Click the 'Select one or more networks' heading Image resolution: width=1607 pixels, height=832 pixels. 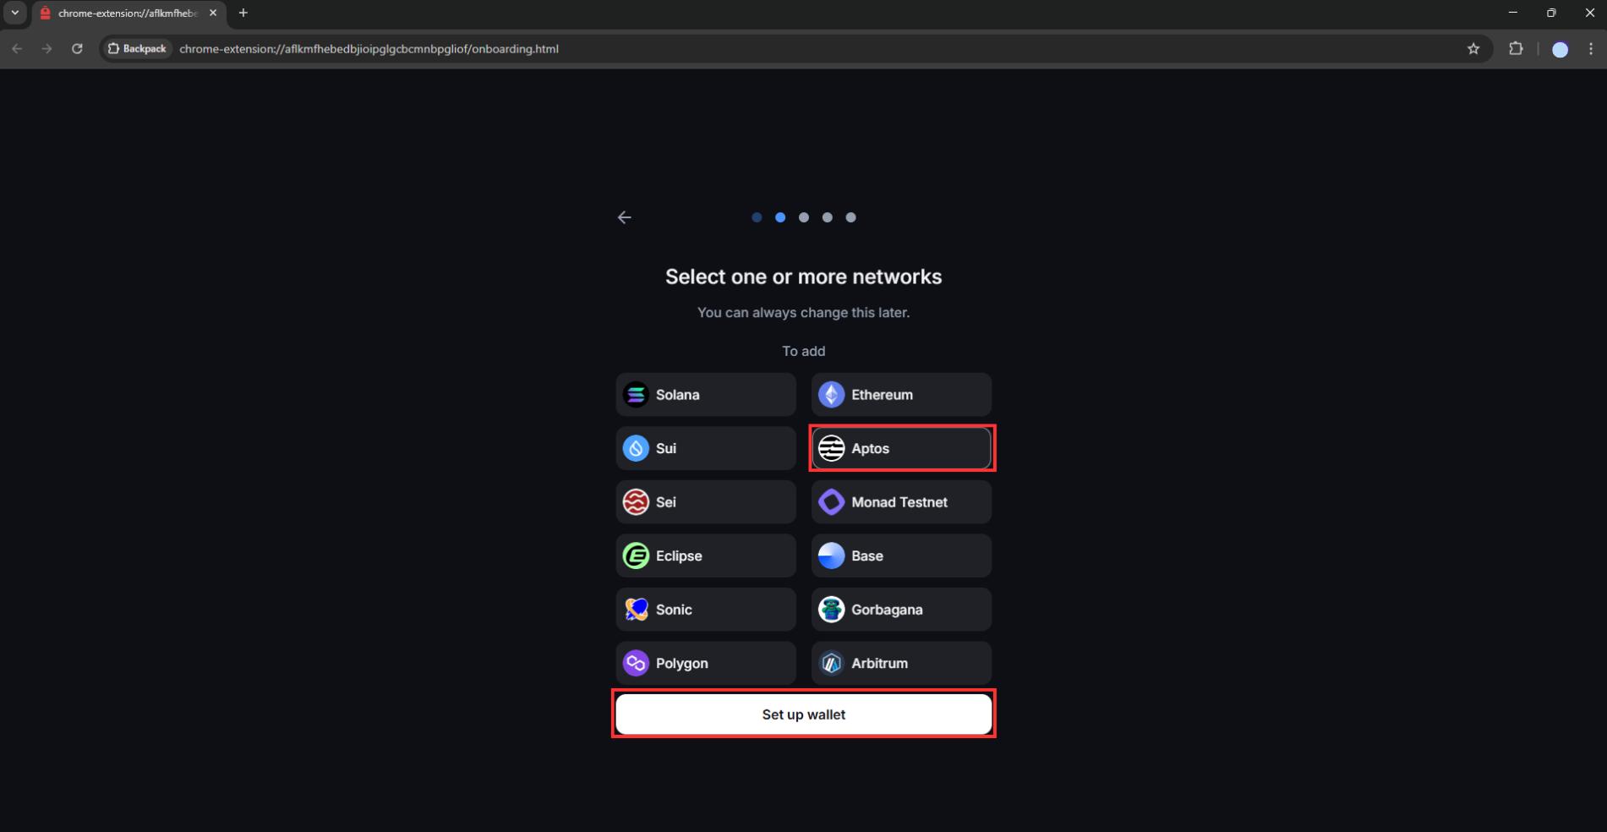click(803, 276)
